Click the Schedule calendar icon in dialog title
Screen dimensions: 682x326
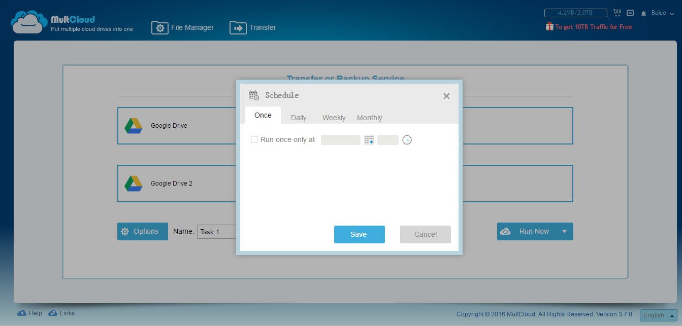(x=253, y=95)
